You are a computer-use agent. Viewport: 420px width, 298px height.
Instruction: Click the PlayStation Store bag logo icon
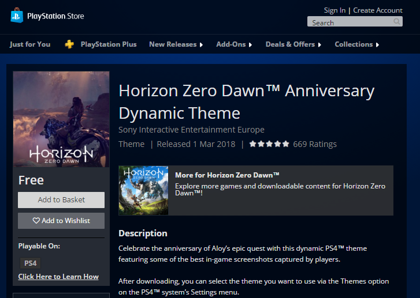click(17, 16)
